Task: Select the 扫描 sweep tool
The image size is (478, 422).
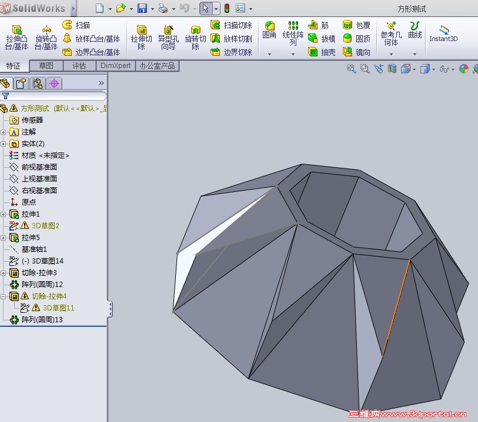Action: click(76, 25)
